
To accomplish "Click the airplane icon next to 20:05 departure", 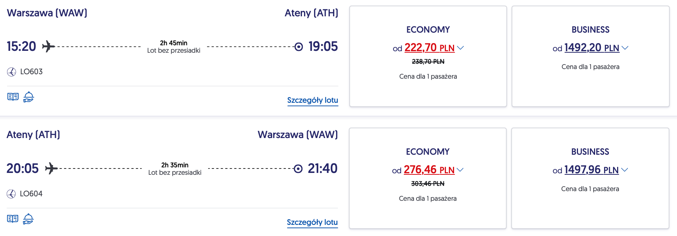I will [x=51, y=168].
